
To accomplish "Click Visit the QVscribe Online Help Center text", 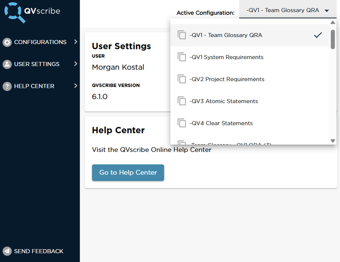I will [x=152, y=150].
